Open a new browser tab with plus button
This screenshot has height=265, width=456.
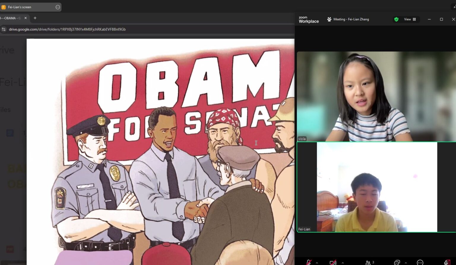click(35, 18)
